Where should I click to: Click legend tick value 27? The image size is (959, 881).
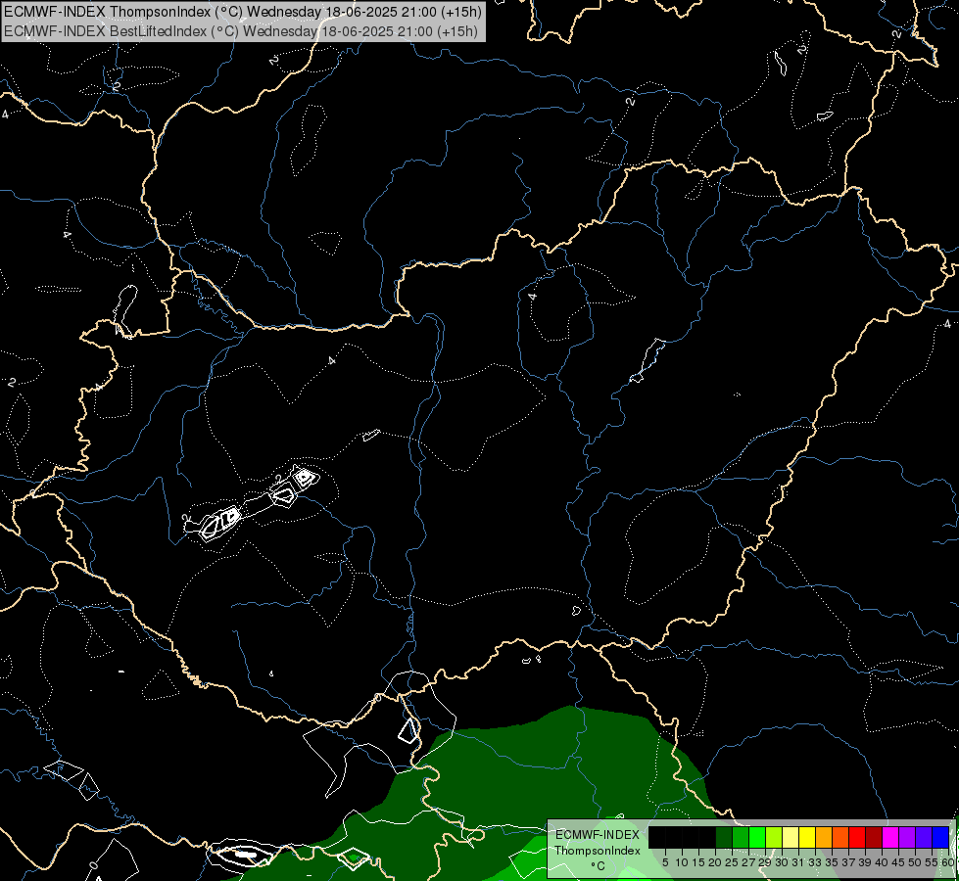point(748,862)
